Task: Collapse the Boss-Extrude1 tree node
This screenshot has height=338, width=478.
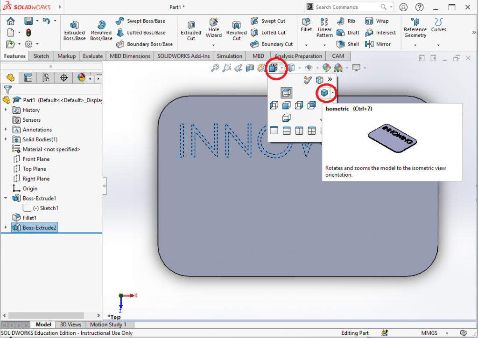Action: [6, 198]
